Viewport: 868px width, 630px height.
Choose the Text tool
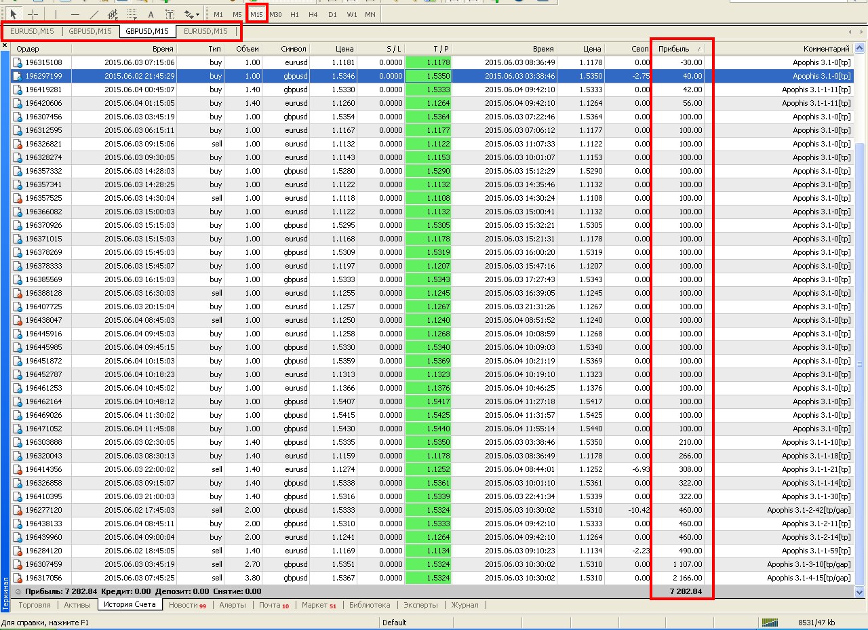(151, 14)
